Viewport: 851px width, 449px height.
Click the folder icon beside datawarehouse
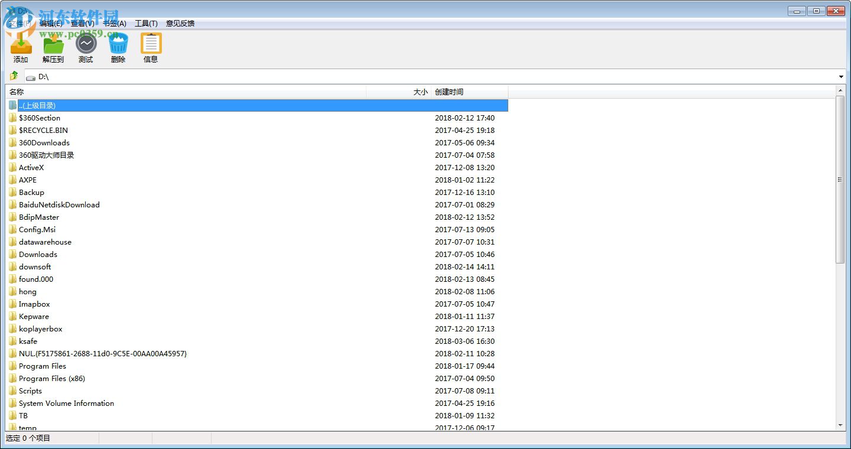[x=13, y=242]
